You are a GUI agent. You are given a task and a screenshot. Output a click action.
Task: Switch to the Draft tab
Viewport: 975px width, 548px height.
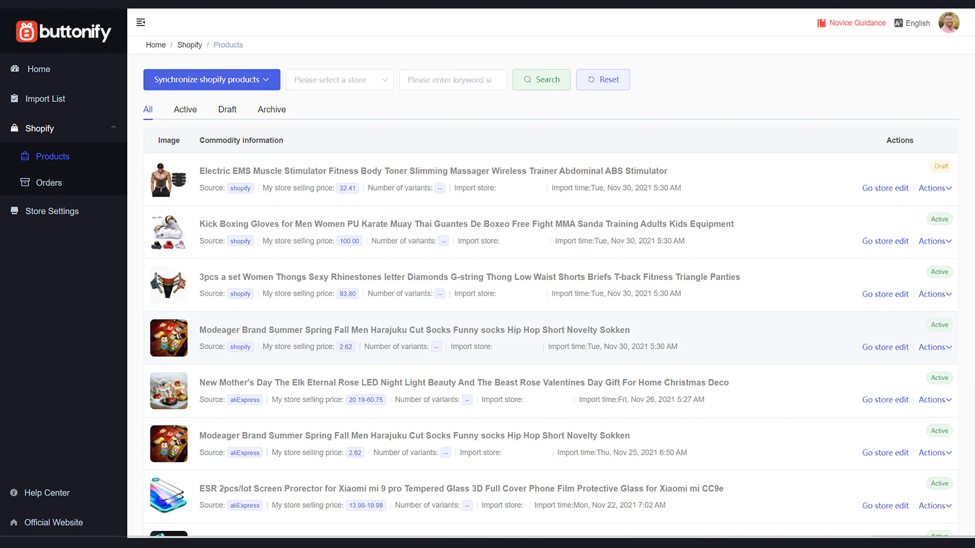[227, 110]
